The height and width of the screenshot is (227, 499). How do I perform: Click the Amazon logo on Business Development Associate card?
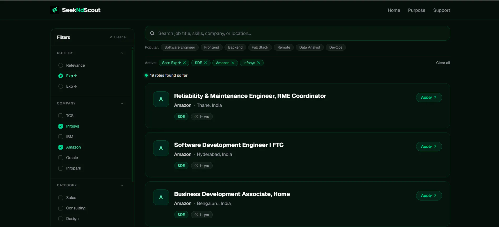tap(161, 197)
